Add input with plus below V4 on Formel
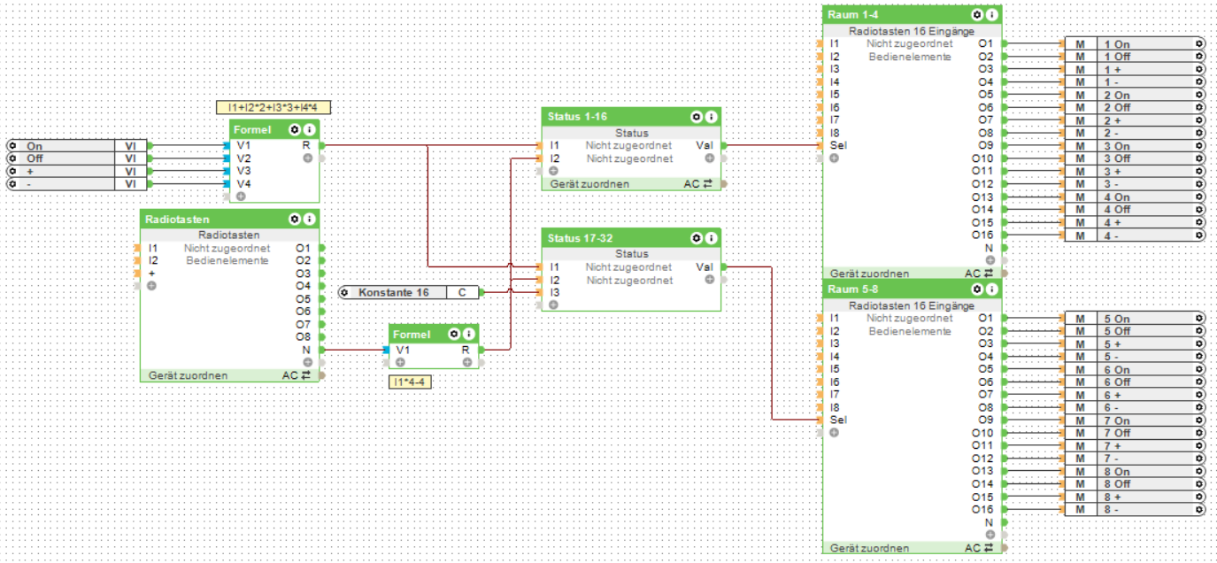Screen dimensions: 1217x563 pos(241,196)
